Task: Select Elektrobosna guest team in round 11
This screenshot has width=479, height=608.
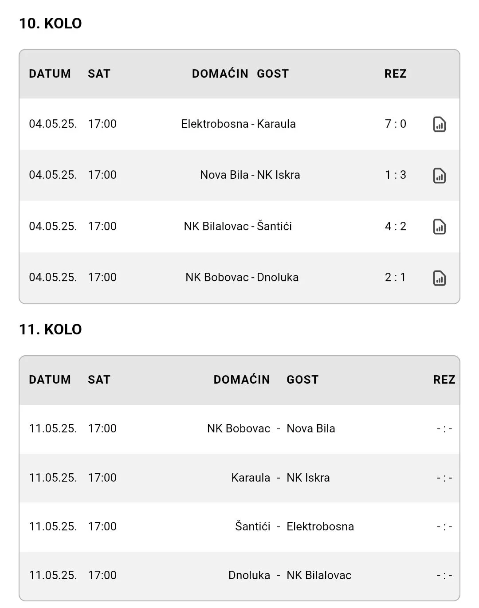Action: [320, 526]
